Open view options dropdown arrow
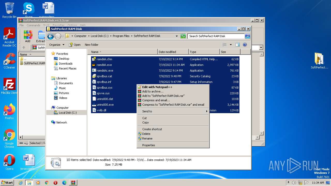 coord(231,45)
